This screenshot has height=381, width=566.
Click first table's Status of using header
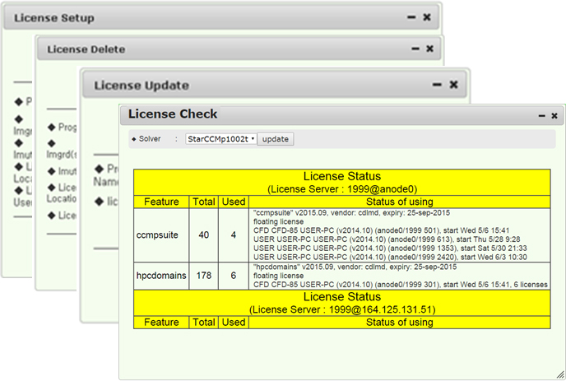399,202
